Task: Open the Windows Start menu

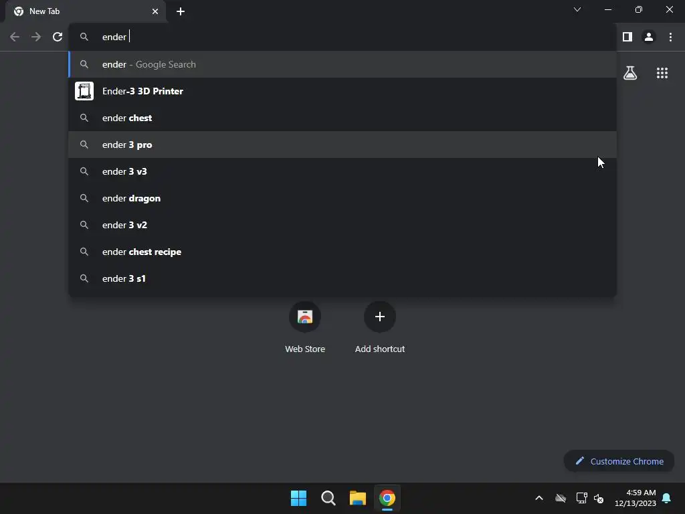Action: point(299,498)
